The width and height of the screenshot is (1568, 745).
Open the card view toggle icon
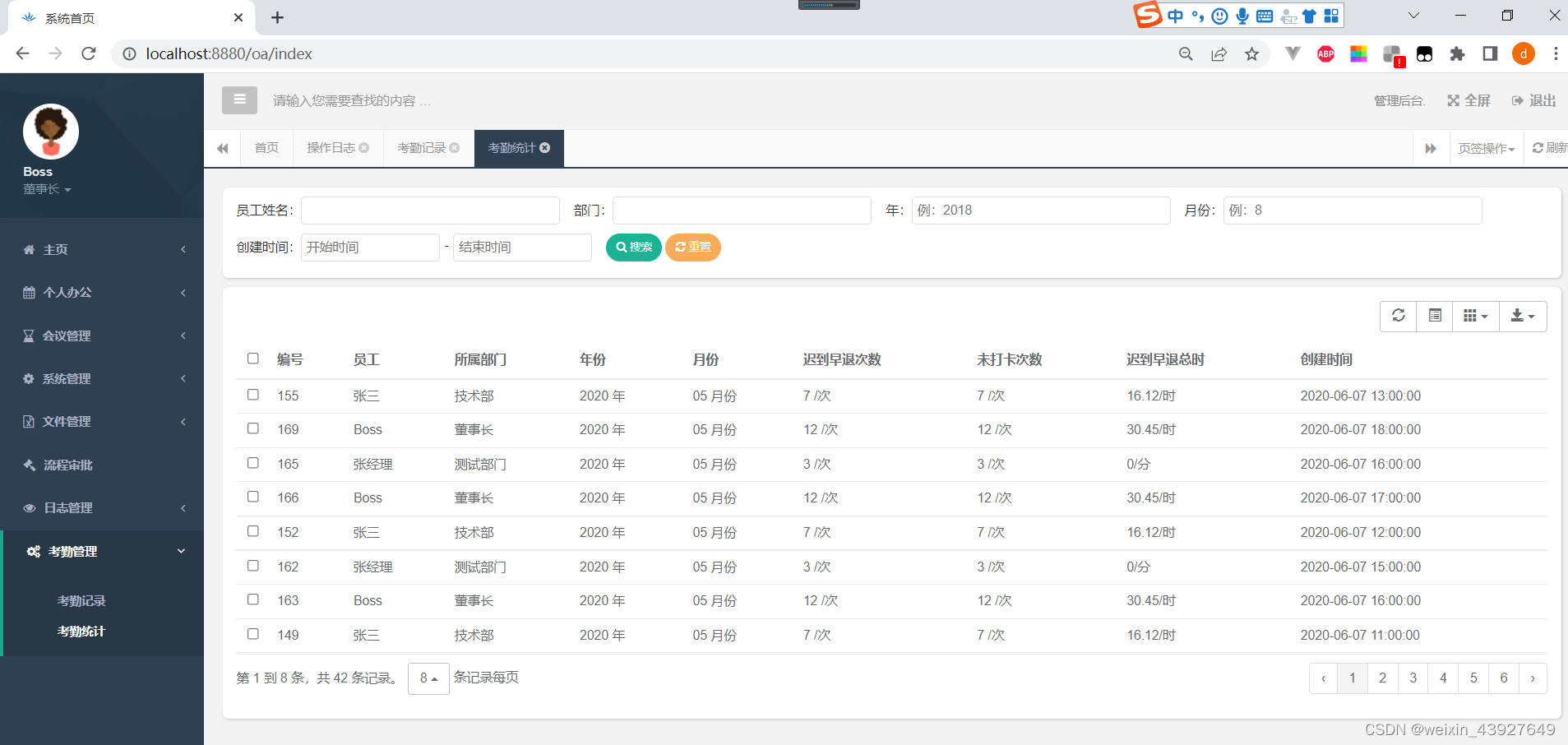tap(1435, 316)
